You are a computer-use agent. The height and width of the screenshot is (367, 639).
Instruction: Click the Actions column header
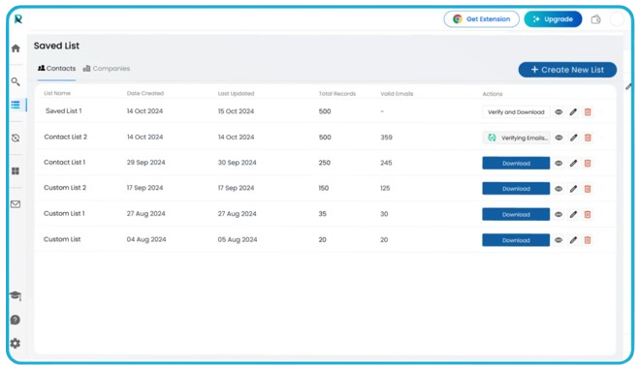493,94
